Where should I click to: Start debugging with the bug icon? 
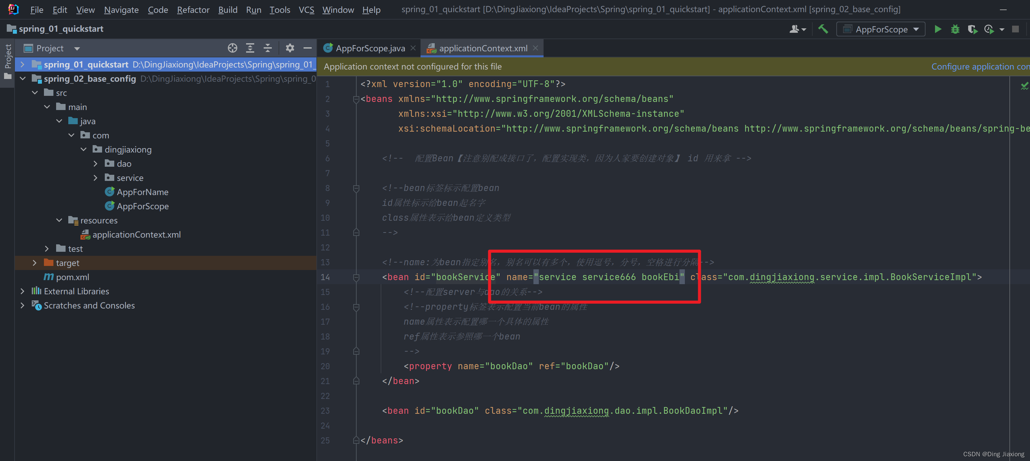pyautogui.click(x=955, y=29)
